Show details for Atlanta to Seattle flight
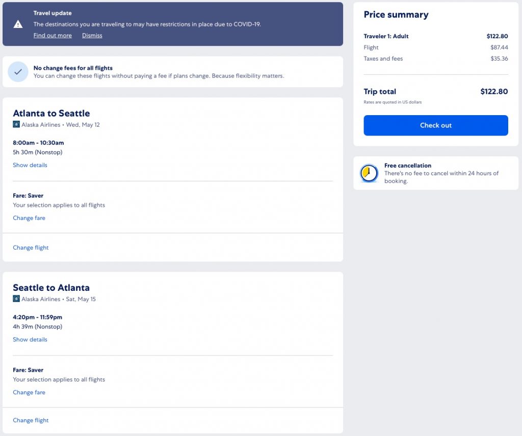Image resolution: width=522 pixels, height=436 pixels. pyautogui.click(x=30, y=165)
